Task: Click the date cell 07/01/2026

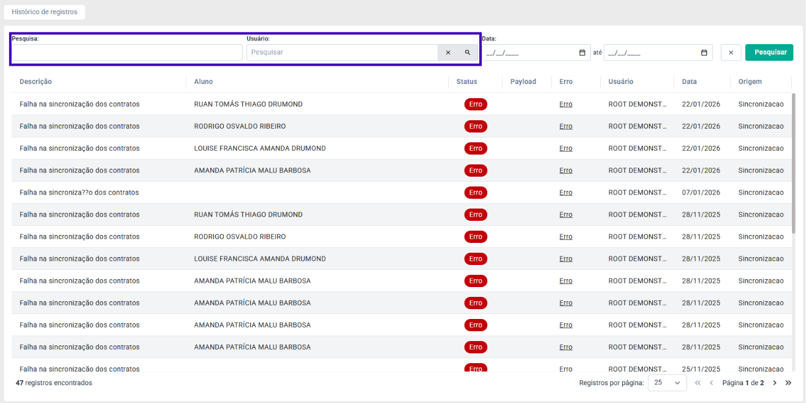Action: point(702,193)
